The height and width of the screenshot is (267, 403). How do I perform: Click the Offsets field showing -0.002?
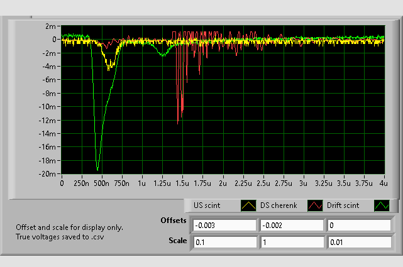[x=290, y=226]
